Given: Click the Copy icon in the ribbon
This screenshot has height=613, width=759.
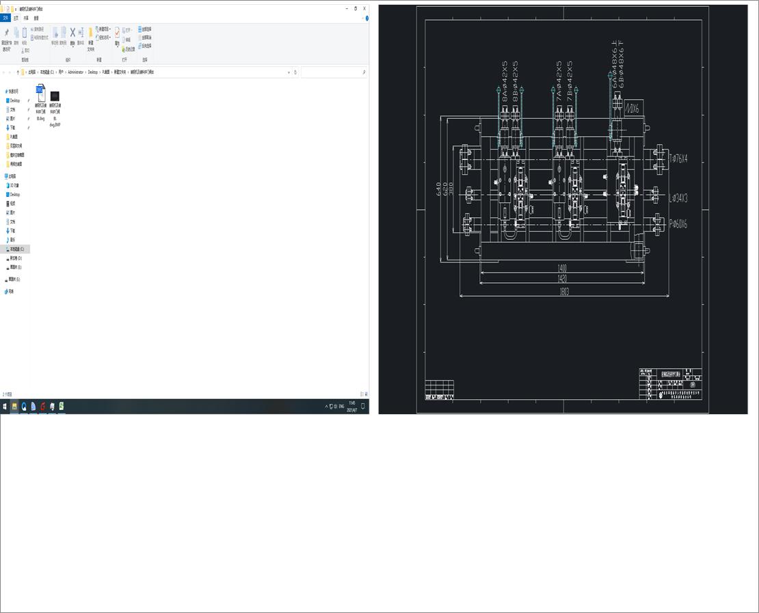Looking at the screenshot, I should point(16,33).
